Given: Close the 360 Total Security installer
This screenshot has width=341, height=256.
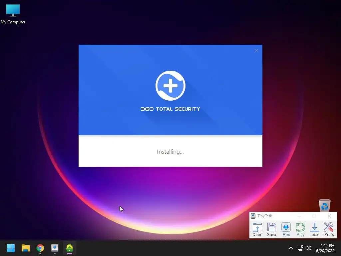Looking at the screenshot, I should [x=256, y=51].
